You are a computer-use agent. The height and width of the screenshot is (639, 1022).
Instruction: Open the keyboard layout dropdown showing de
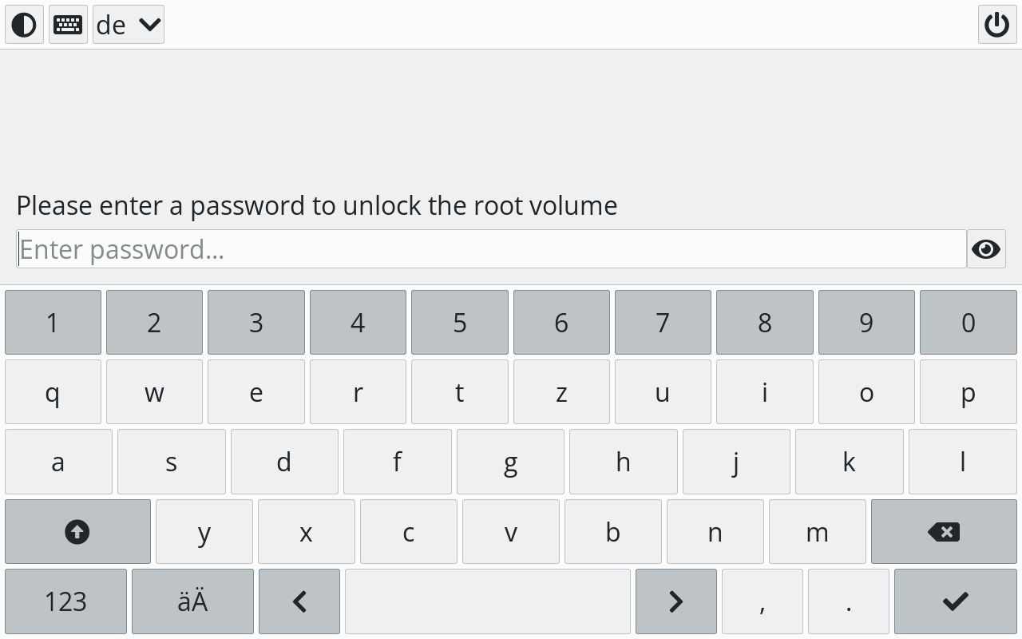click(x=129, y=25)
